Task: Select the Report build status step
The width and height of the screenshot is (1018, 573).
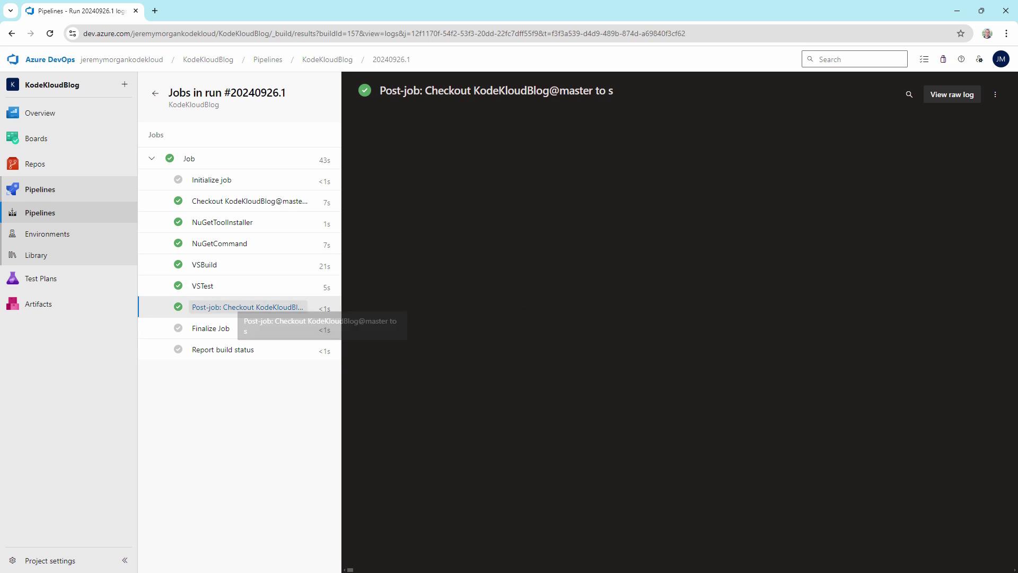Action: coord(240,350)
